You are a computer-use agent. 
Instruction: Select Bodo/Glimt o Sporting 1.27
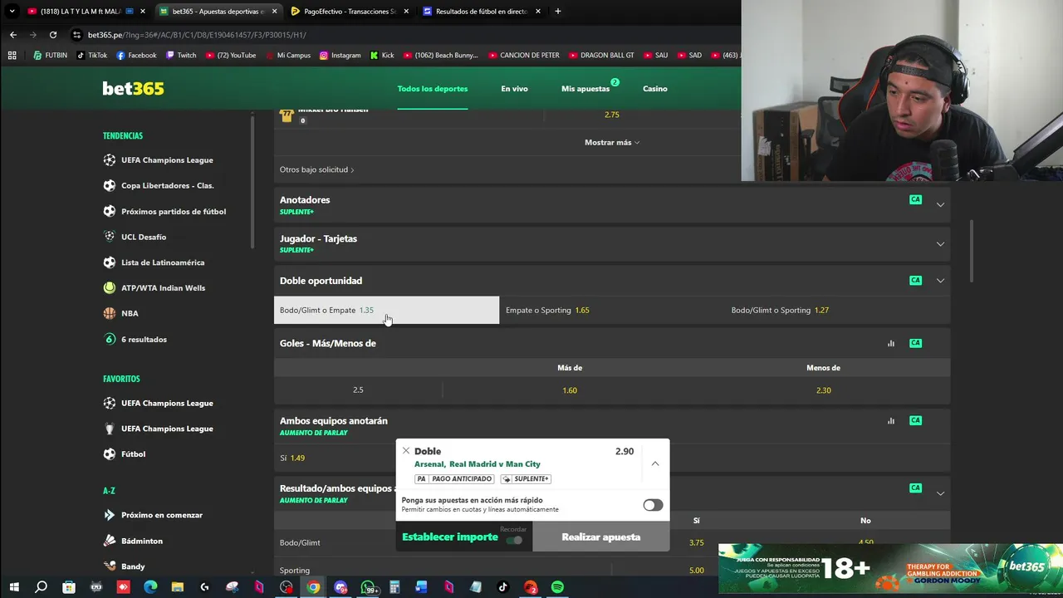tap(838, 310)
